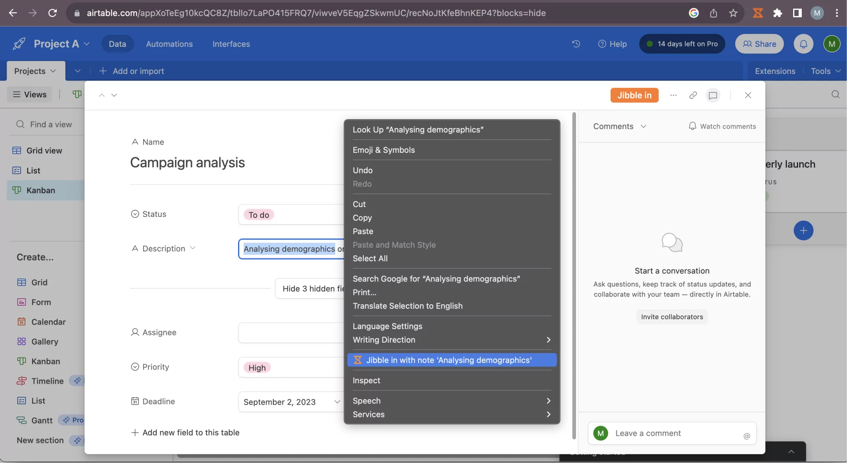Go to the previous record arrow
The width and height of the screenshot is (847, 463).
tap(102, 95)
